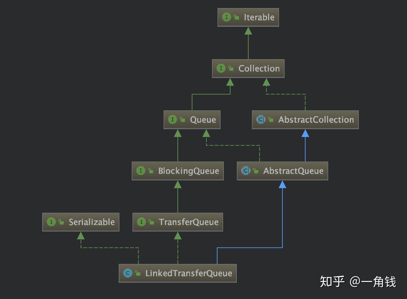The image size is (407, 299).
Task: Click the key icon on AbstractCollection node
Action: tap(271, 120)
